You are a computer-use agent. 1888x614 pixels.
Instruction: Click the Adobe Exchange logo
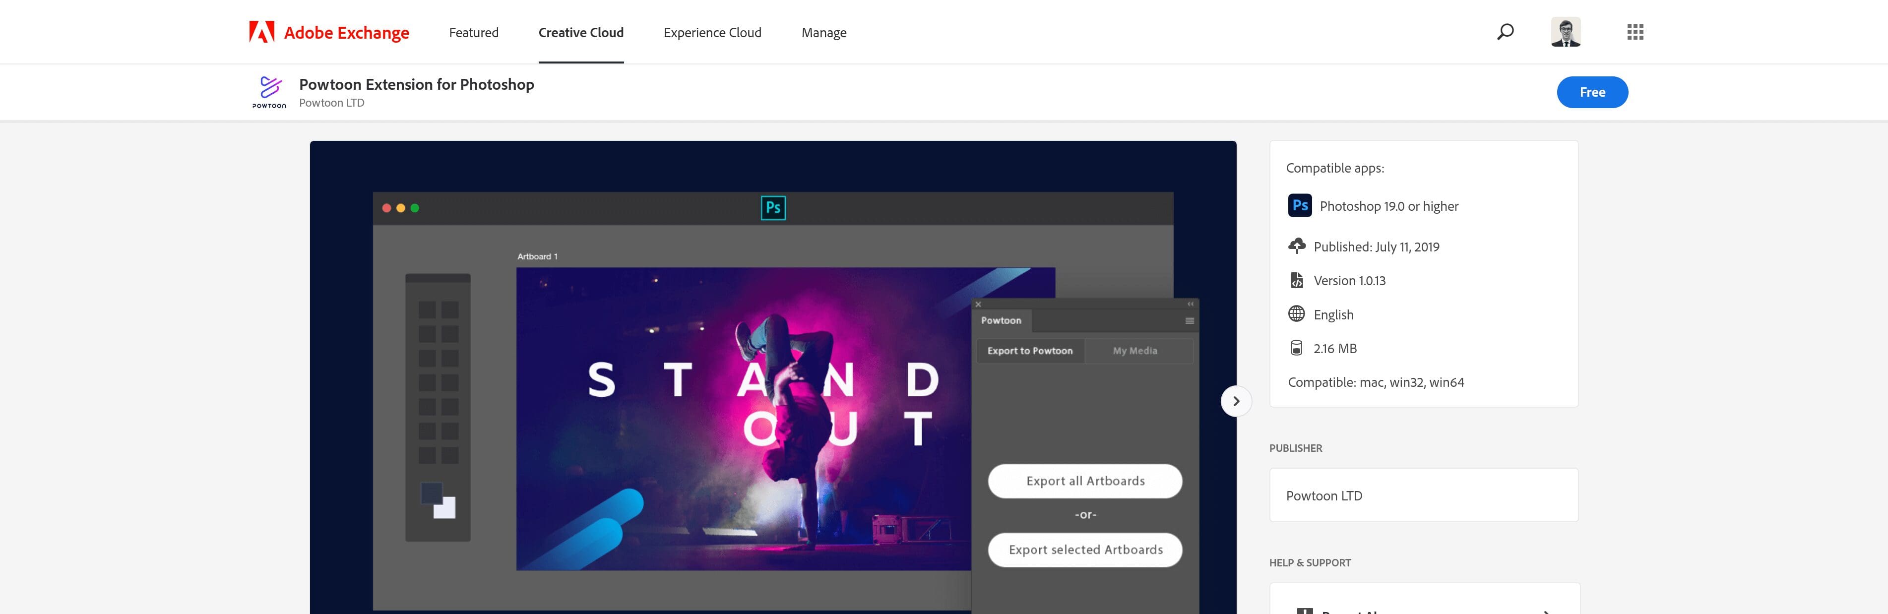coord(329,32)
